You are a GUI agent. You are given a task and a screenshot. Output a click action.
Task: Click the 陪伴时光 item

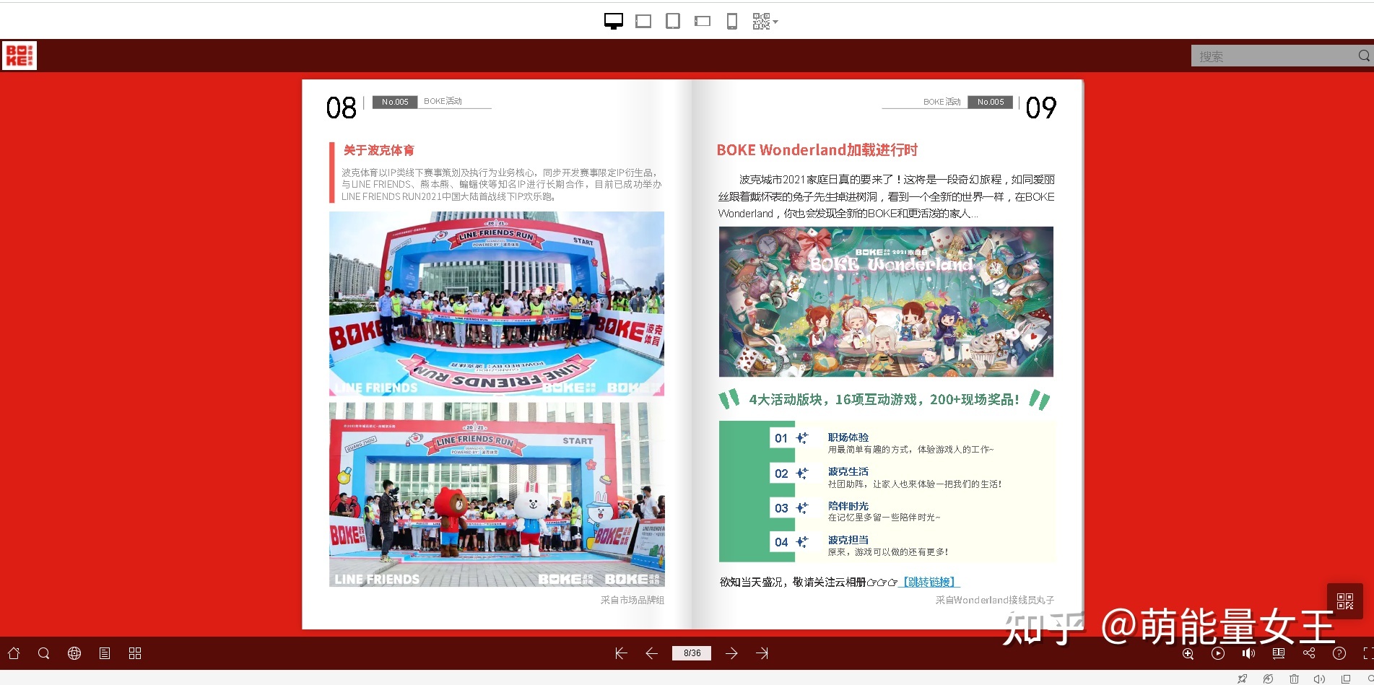point(848,506)
